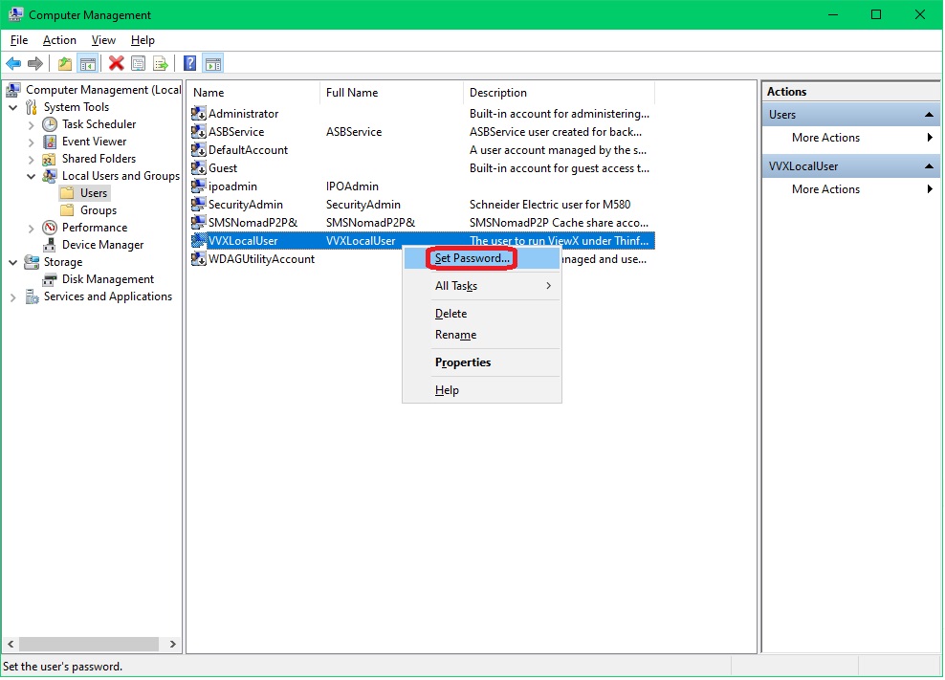Open the View menu
This screenshot has width=945, height=680.
(x=103, y=40)
